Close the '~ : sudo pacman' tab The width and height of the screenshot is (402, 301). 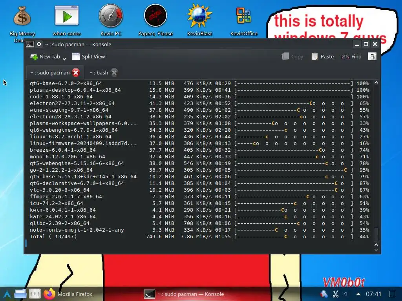coord(76,73)
